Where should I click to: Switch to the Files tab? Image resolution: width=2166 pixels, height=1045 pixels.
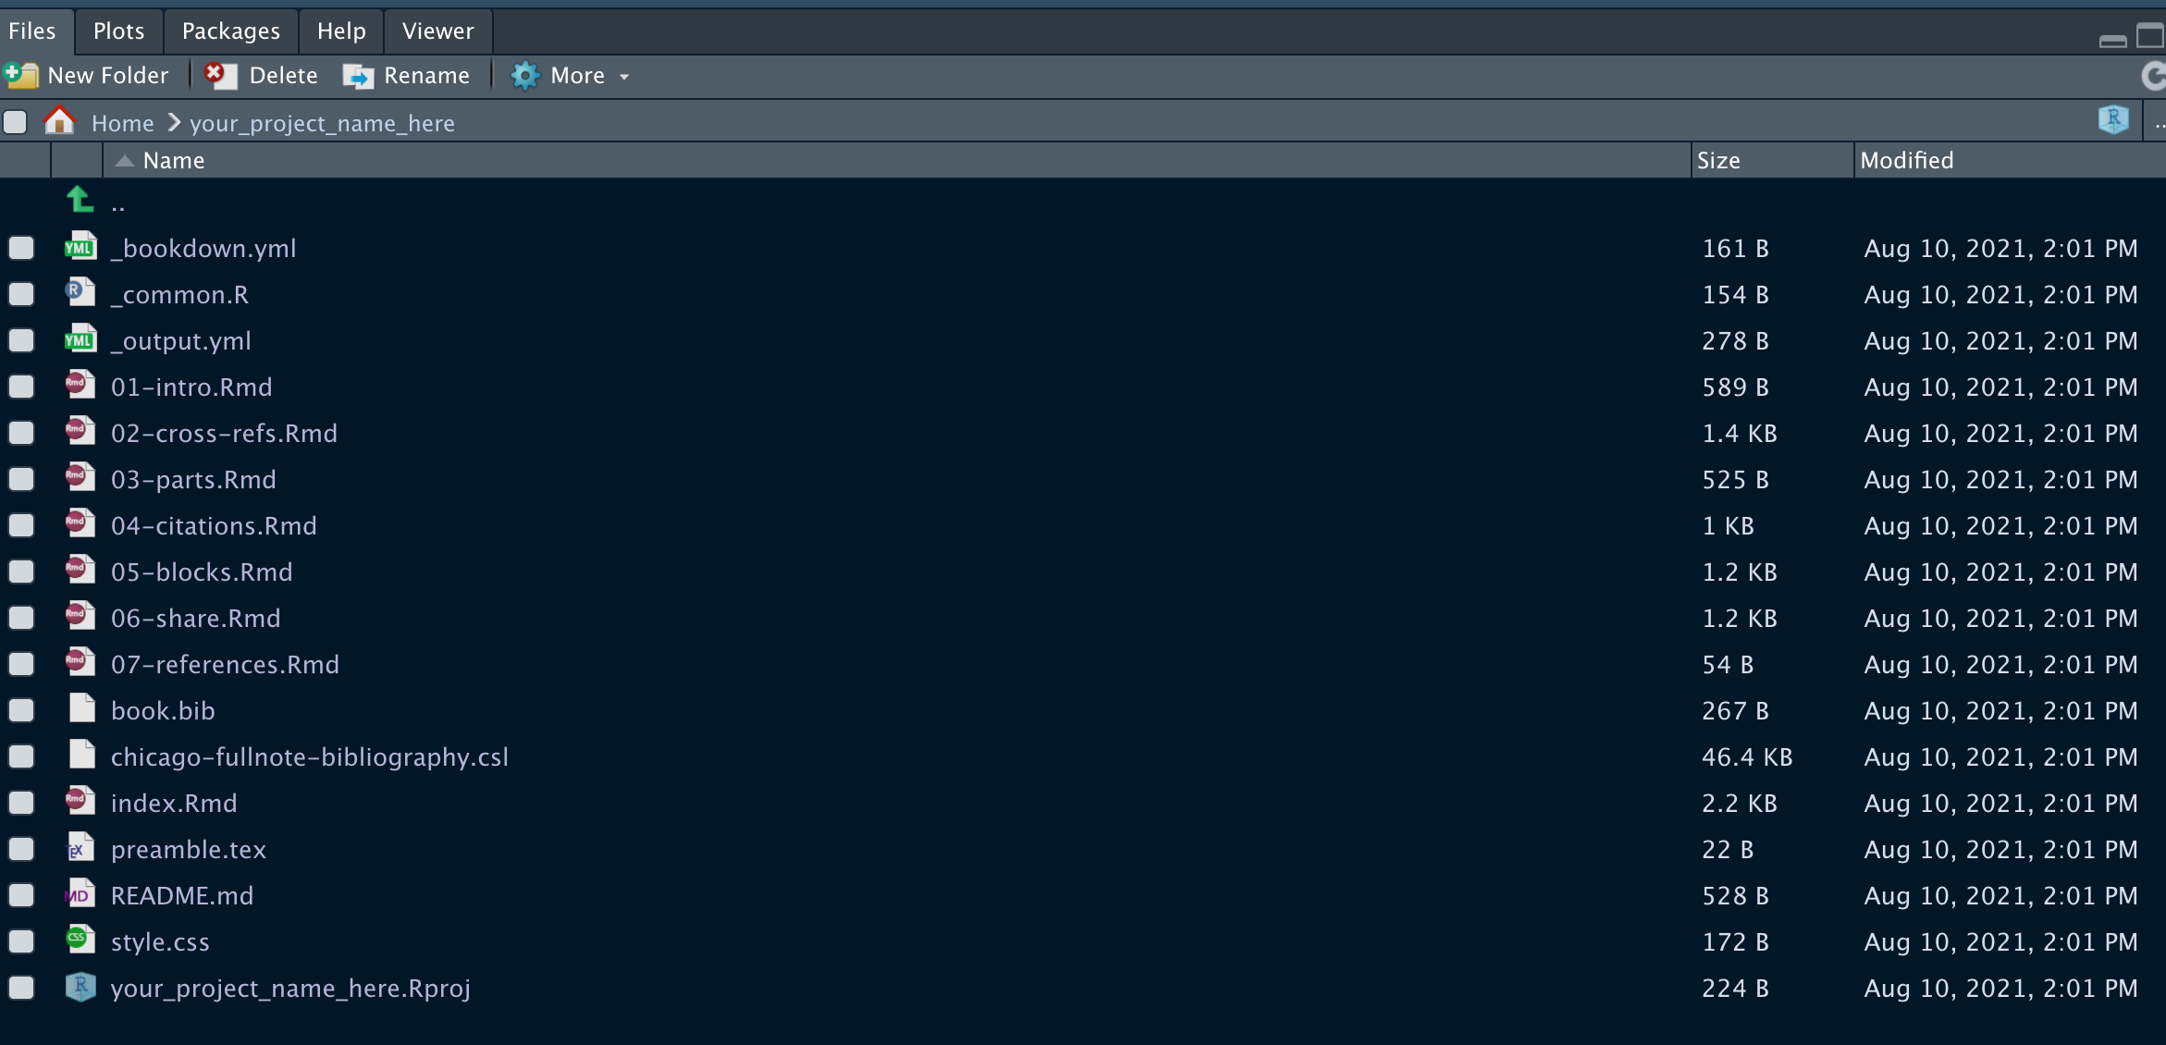(x=32, y=31)
